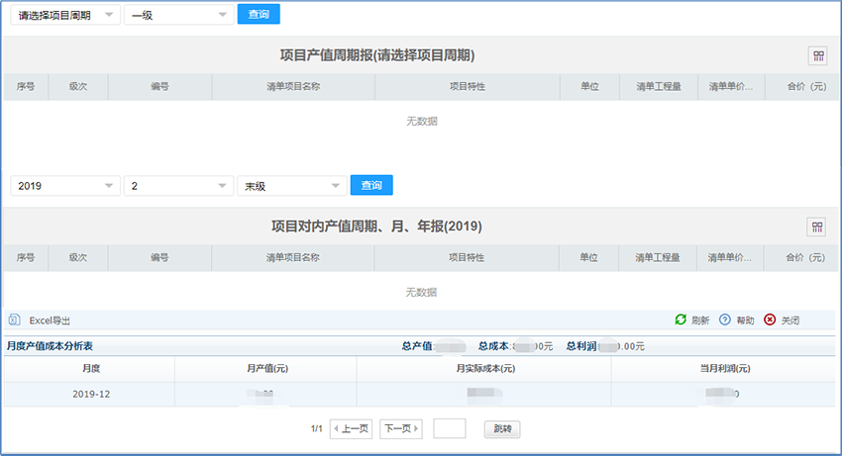Screen dimensions: 842x456
Task: Go to 下一页 next page
Action: pyautogui.click(x=401, y=429)
